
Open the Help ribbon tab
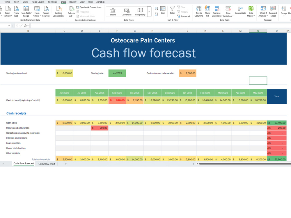click(x=91, y=2)
